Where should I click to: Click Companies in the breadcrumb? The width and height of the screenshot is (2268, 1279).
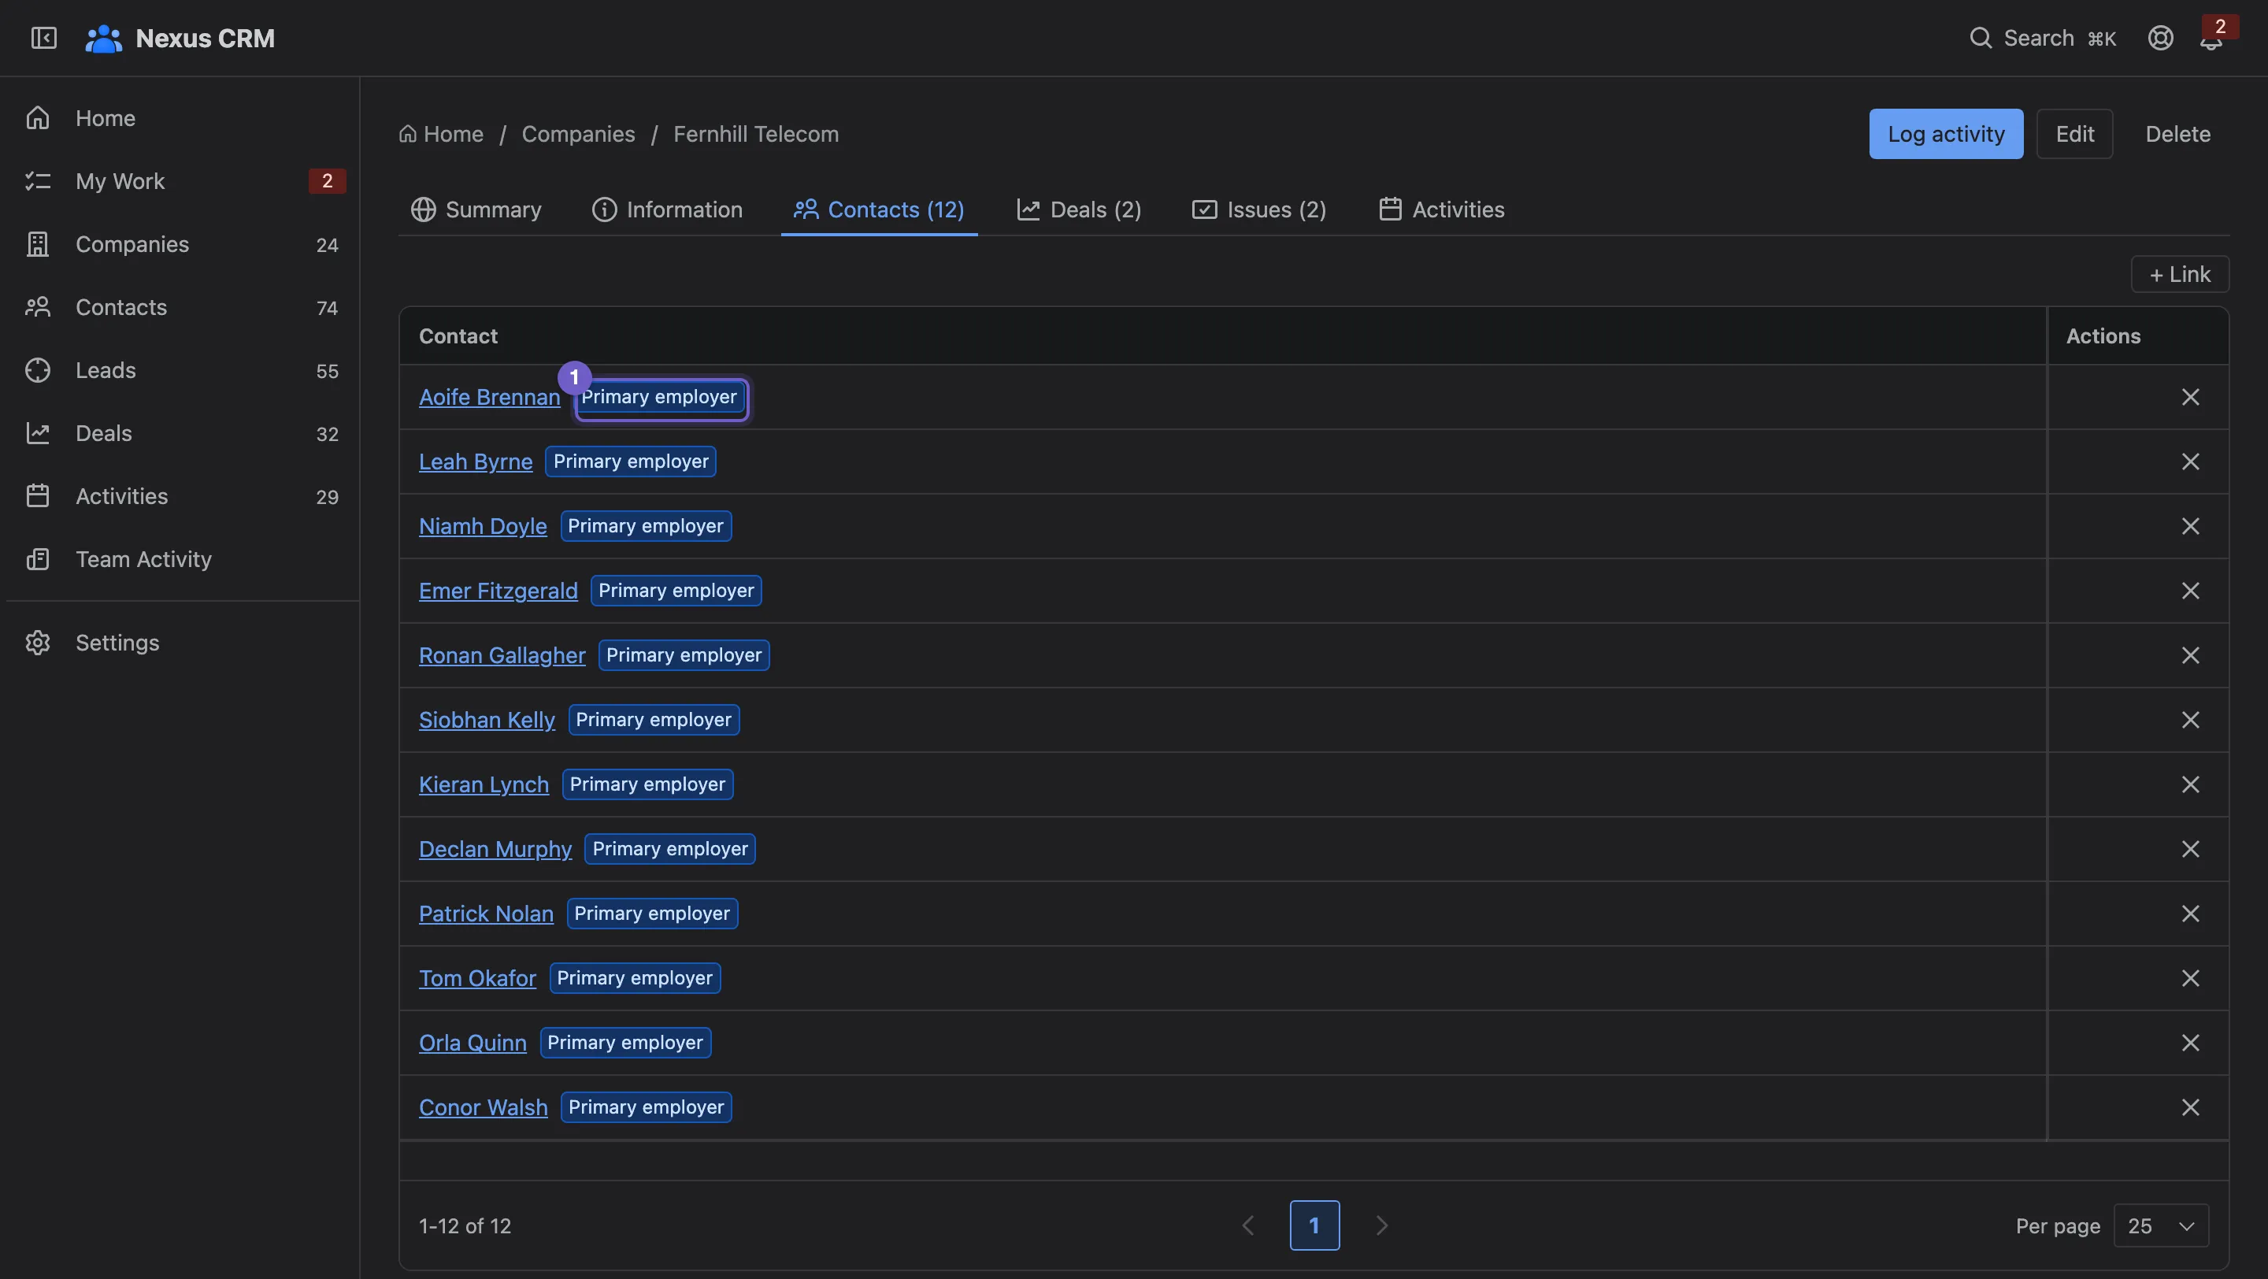579,134
